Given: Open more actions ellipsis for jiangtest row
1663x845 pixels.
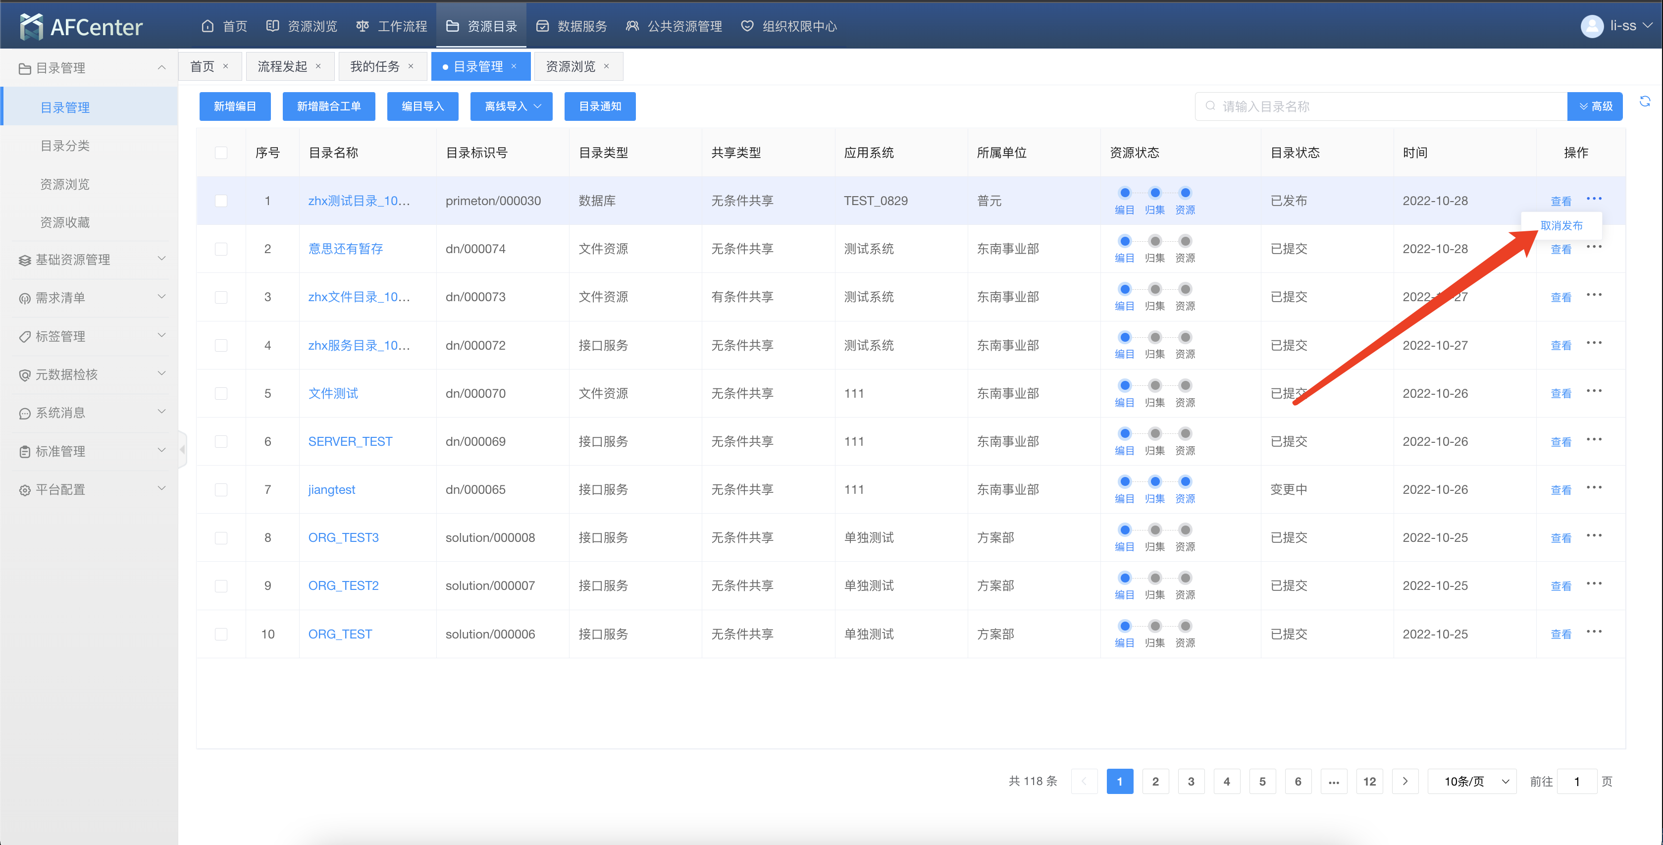Looking at the screenshot, I should [1594, 487].
